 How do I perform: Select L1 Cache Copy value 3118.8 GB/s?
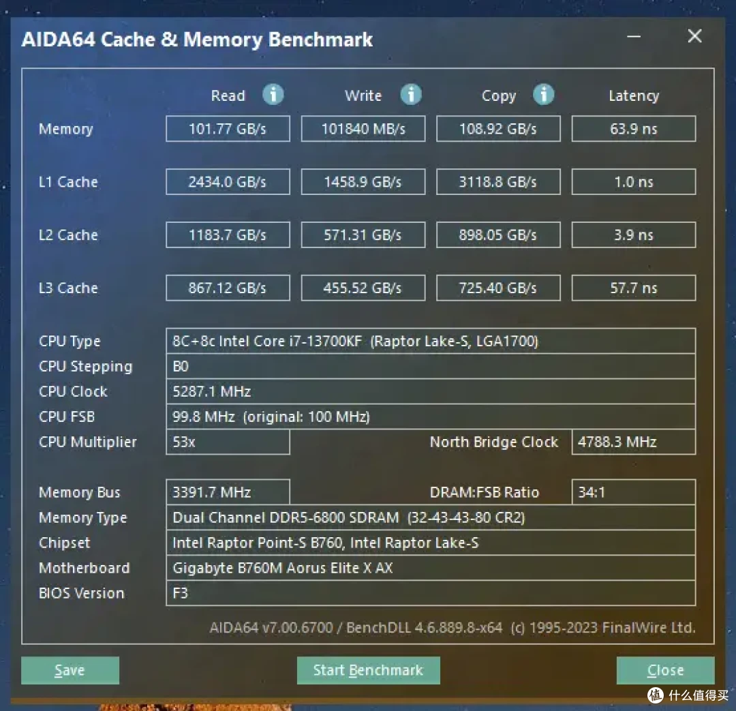click(x=498, y=182)
